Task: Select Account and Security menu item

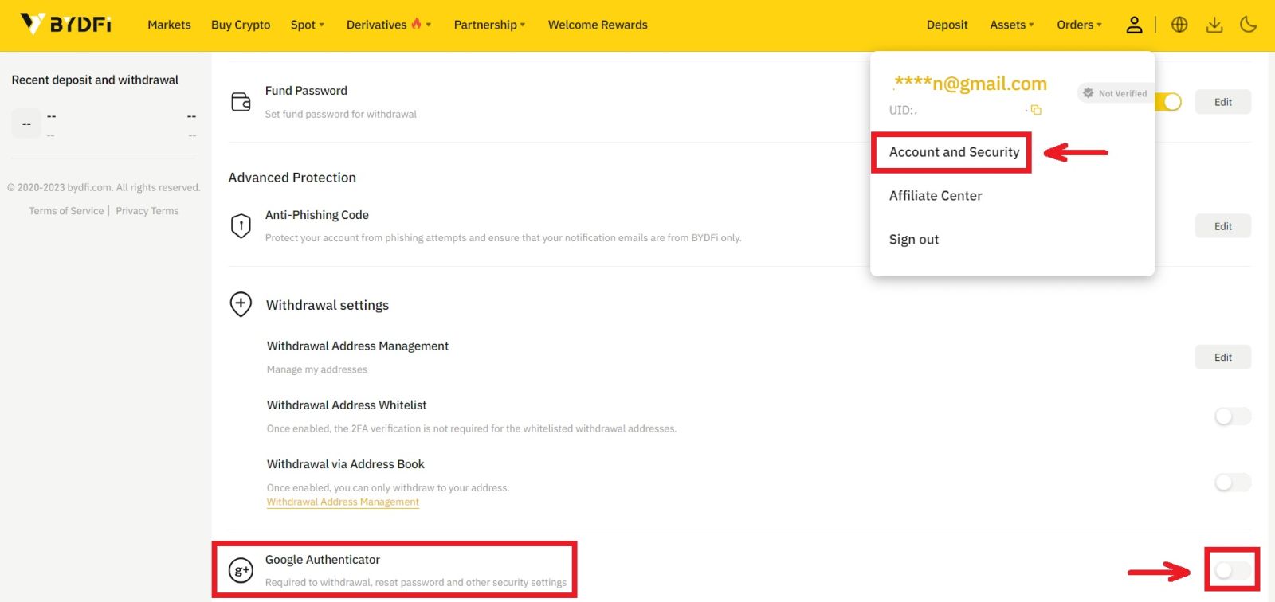Action: [954, 152]
